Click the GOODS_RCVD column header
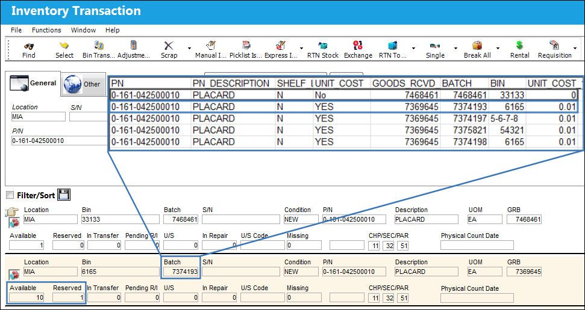The height and width of the screenshot is (310, 585). coord(405,84)
